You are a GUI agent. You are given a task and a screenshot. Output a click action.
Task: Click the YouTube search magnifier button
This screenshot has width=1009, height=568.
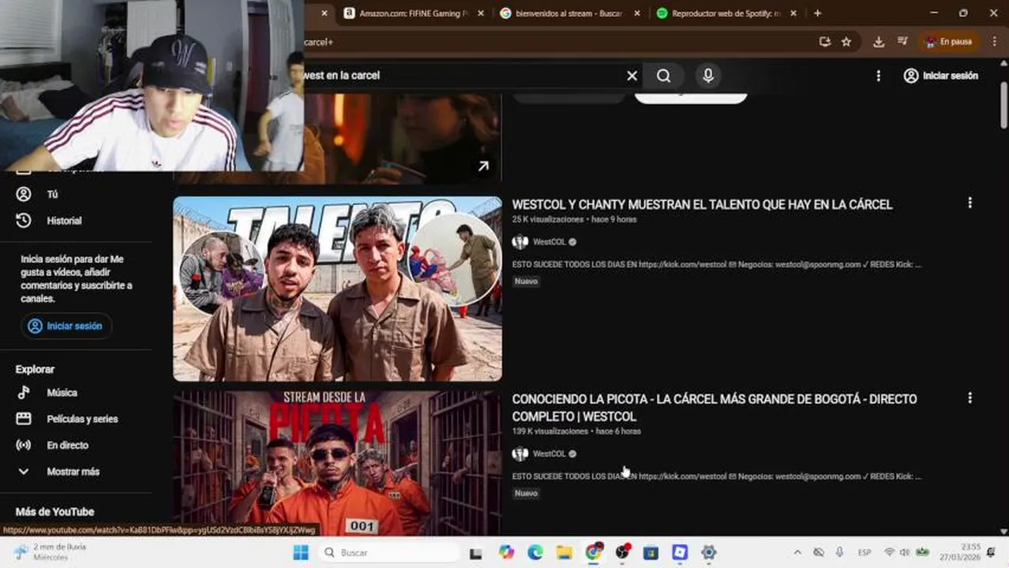664,76
